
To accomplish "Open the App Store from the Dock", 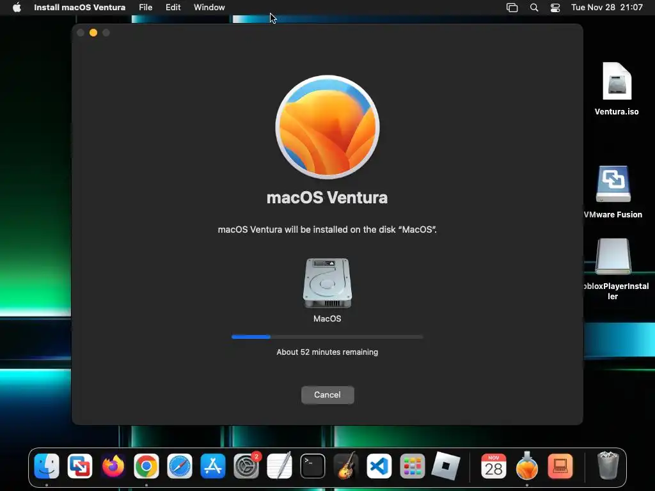I will [x=212, y=466].
